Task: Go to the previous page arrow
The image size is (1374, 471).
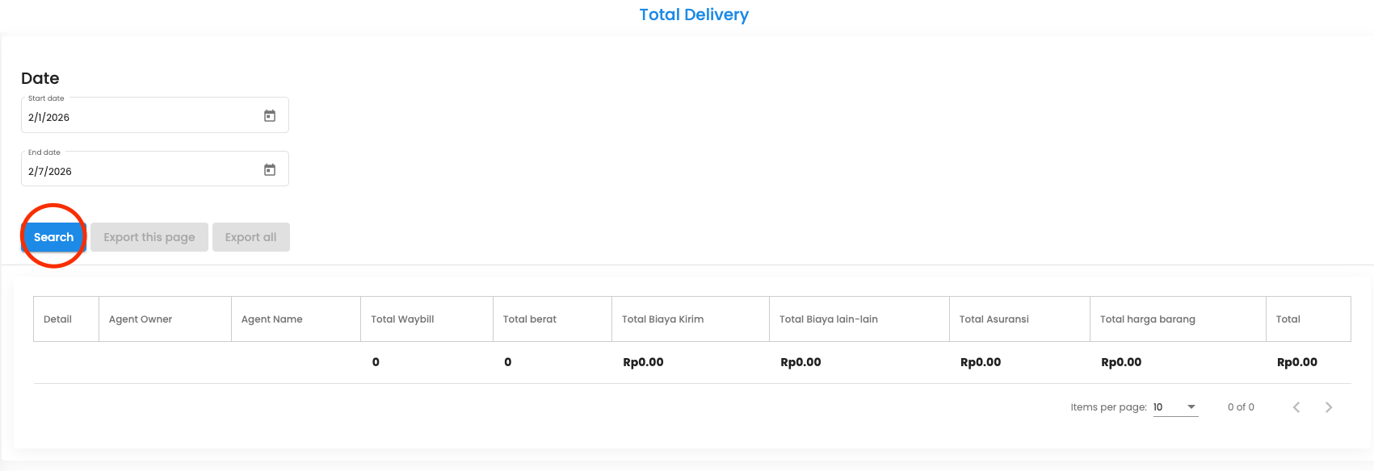Action: coord(1296,407)
